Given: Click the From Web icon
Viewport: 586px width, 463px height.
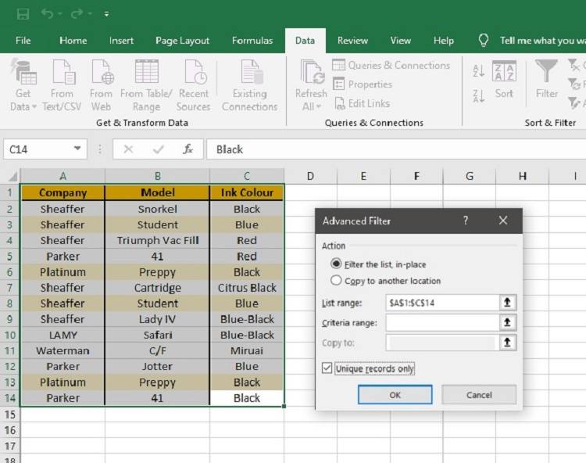Looking at the screenshot, I should (102, 74).
